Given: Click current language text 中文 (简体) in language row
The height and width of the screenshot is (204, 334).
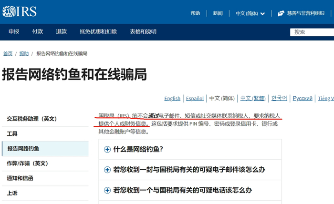Looking at the screenshot, I should pos(222,98).
